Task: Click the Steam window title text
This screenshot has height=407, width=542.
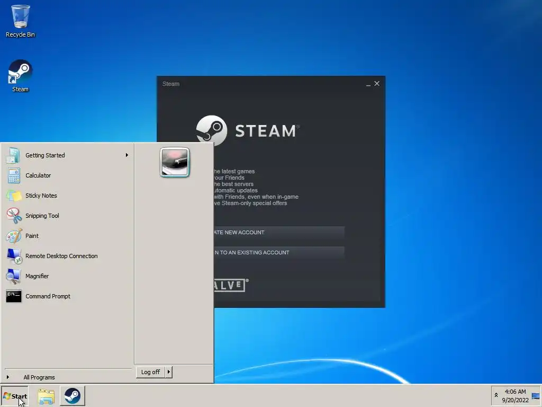Action: [x=171, y=84]
